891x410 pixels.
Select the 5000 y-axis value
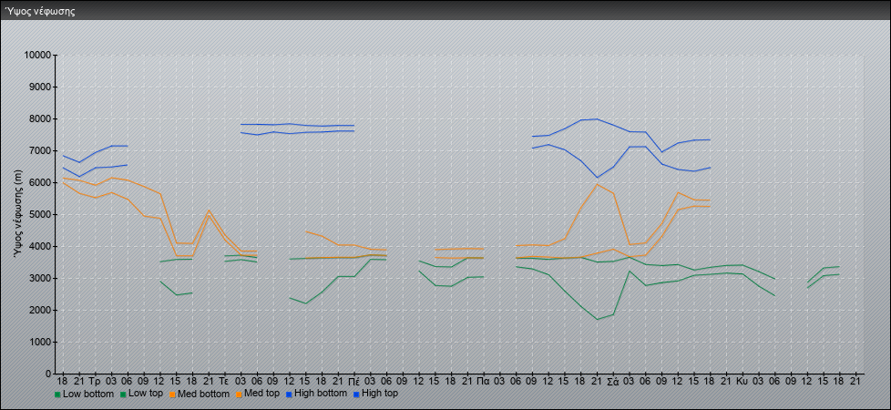pyautogui.click(x=39, y=214)
